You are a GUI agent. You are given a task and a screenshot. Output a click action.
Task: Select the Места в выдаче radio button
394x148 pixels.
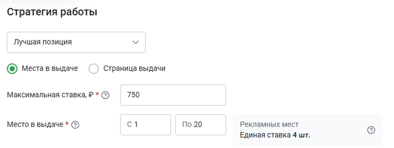click(12, 69)
